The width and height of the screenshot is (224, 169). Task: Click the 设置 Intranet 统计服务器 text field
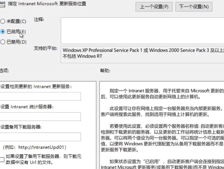41,116
